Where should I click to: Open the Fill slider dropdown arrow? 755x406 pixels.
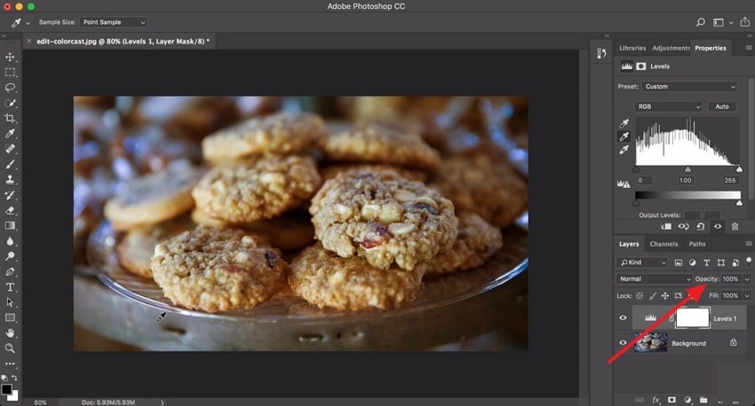(x=747, y=296)
